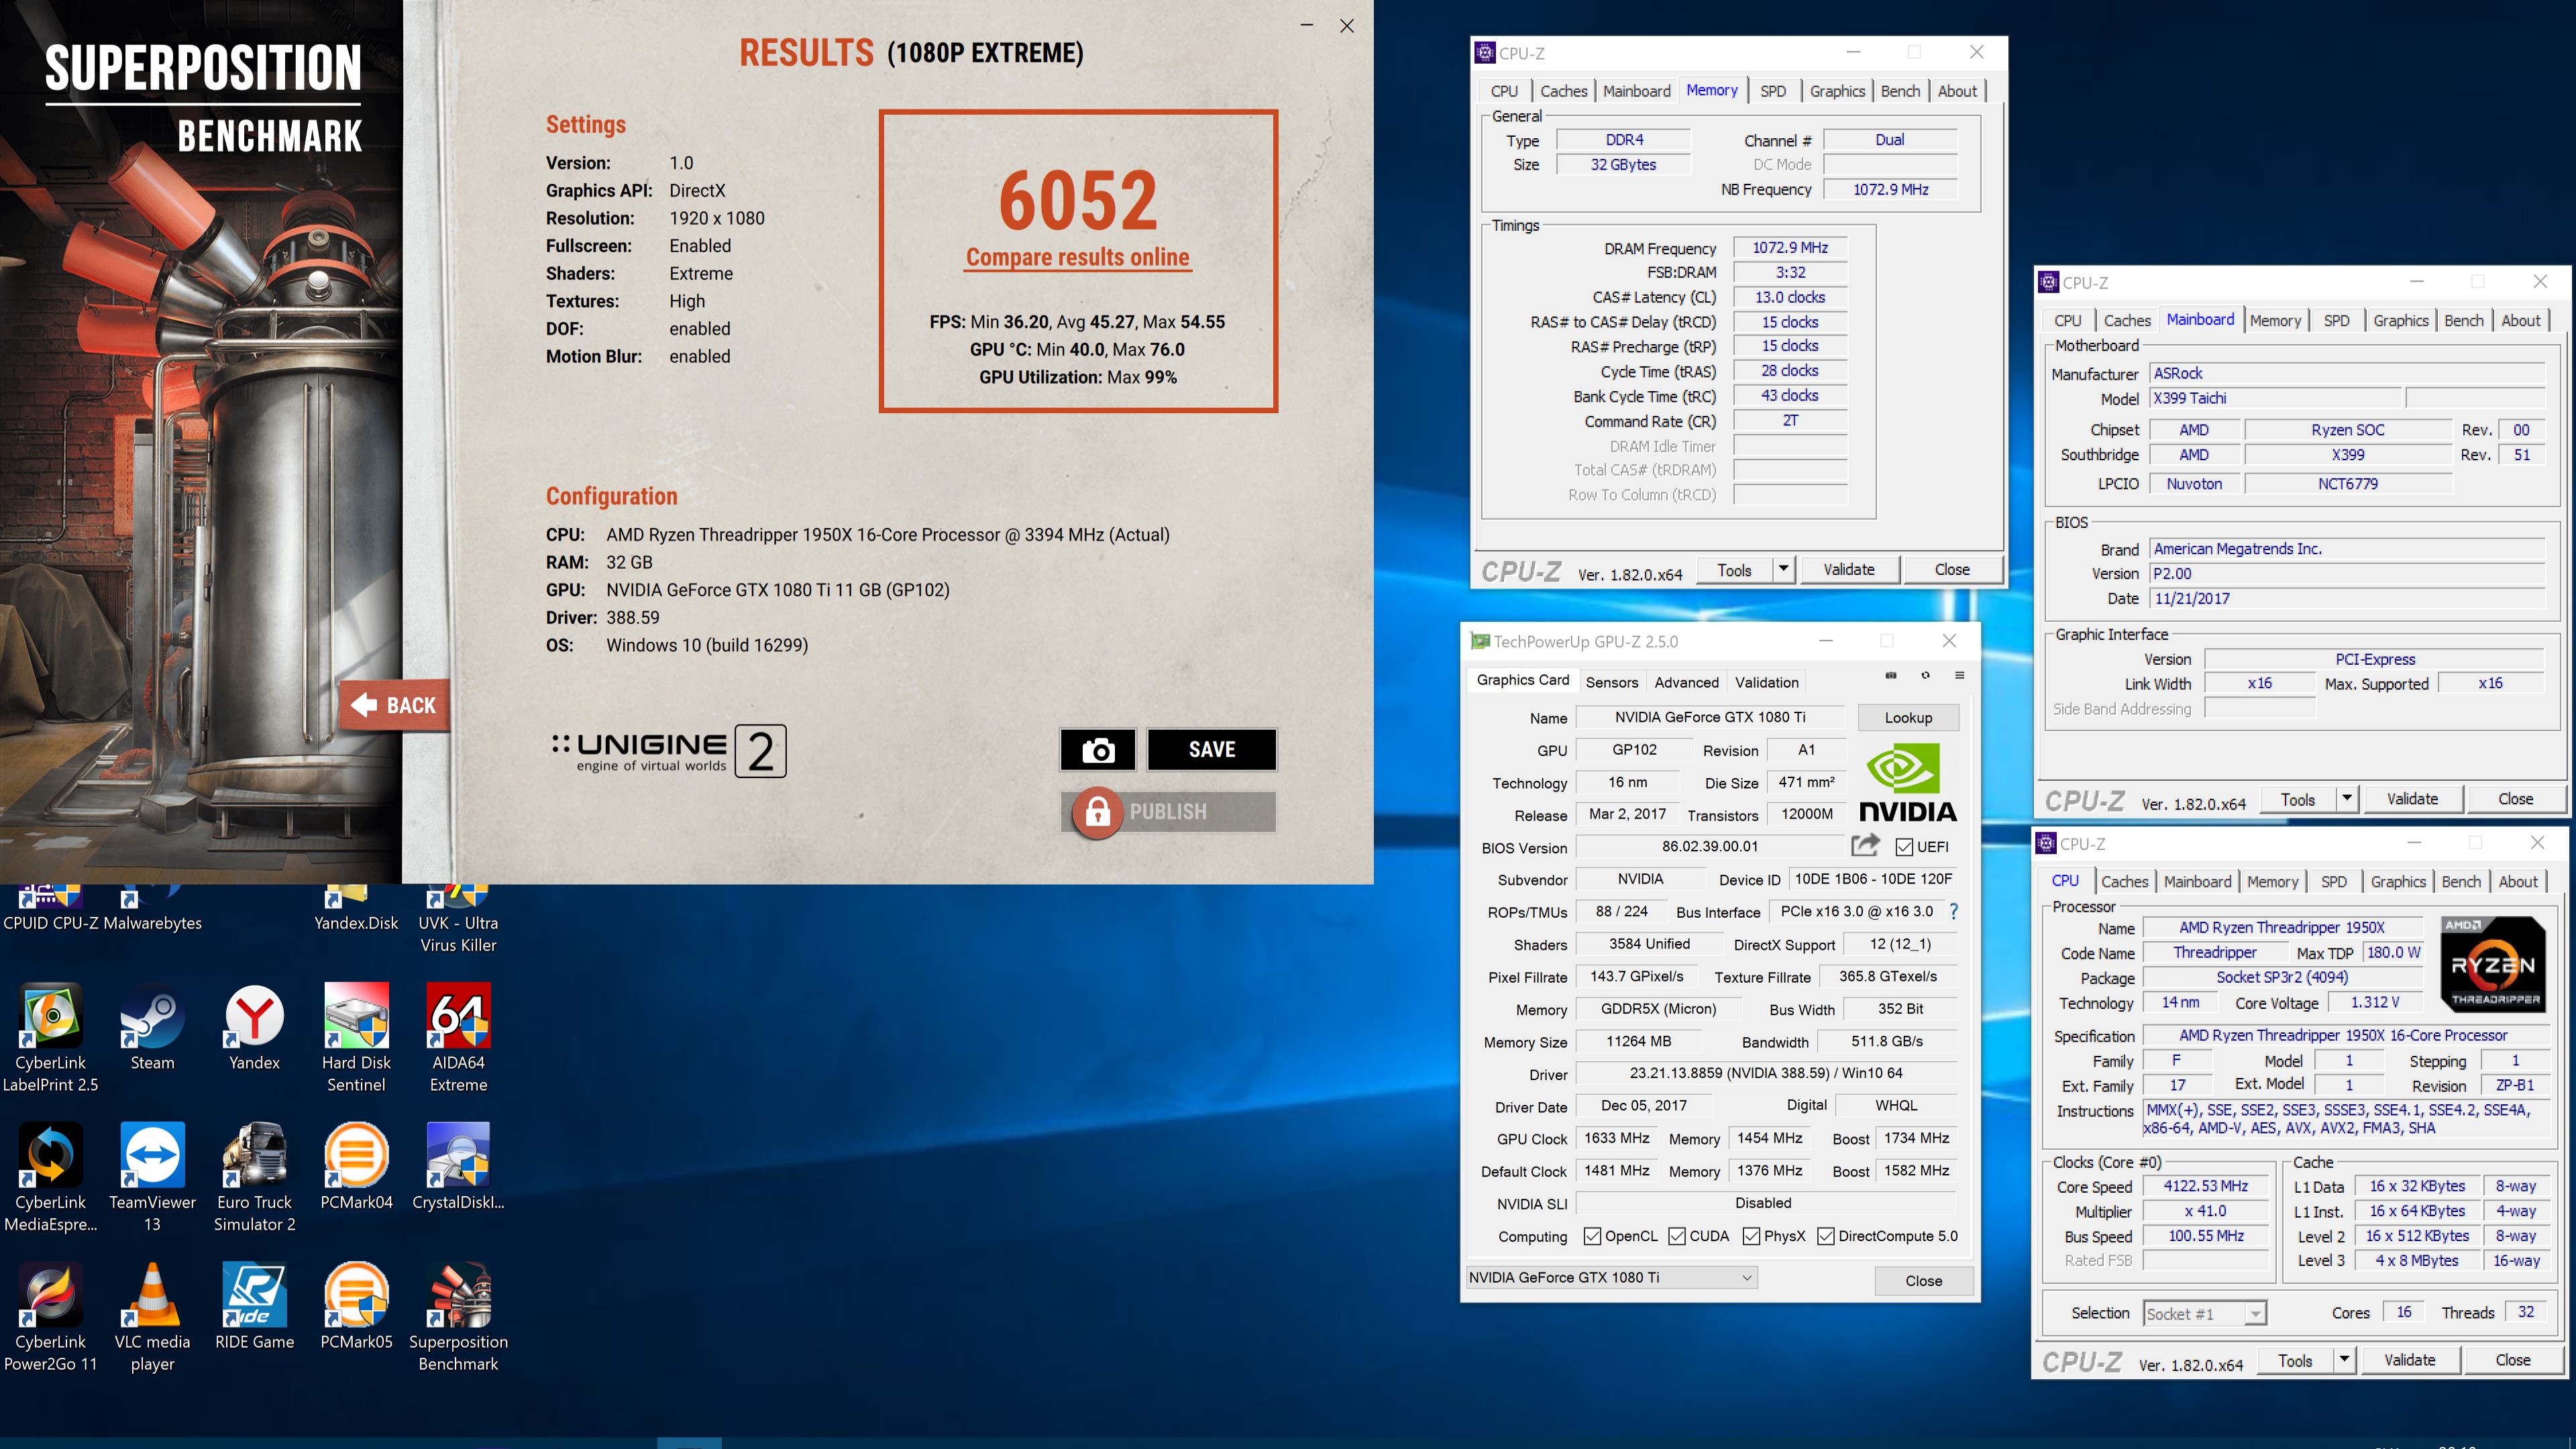
Task: Switch to Advanced tab in GPU-Z
Action: (1686, 682)
